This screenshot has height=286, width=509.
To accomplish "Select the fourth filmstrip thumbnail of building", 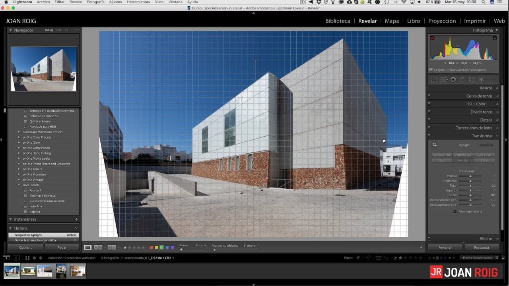I will [x=61, y=271].
